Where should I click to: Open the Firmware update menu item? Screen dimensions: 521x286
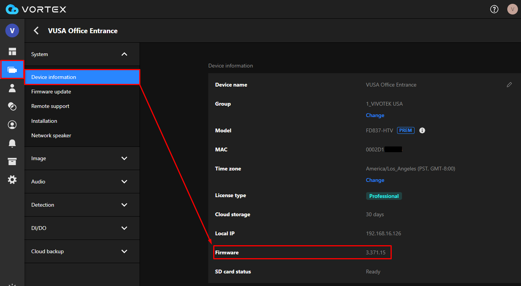(51, 92)
